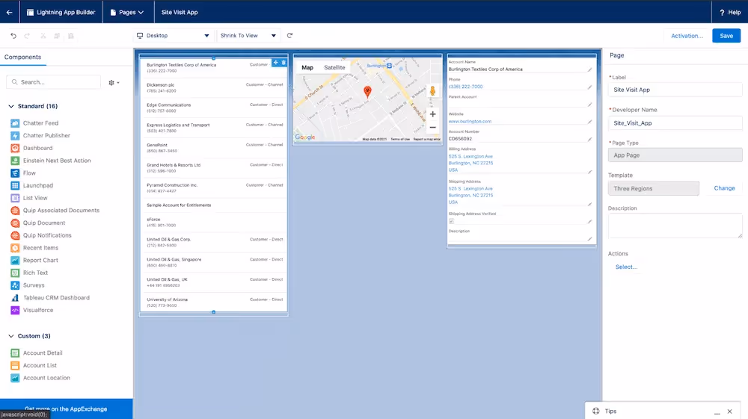Collapse the Custom (3) section

[11, 336]
